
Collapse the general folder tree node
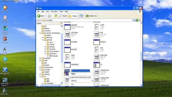click(43, 40)
